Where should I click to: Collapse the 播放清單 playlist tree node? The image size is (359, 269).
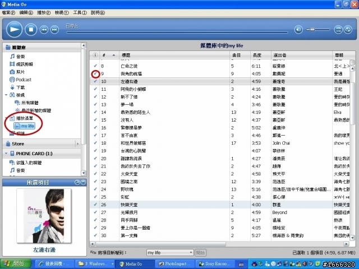coord(6,118)
